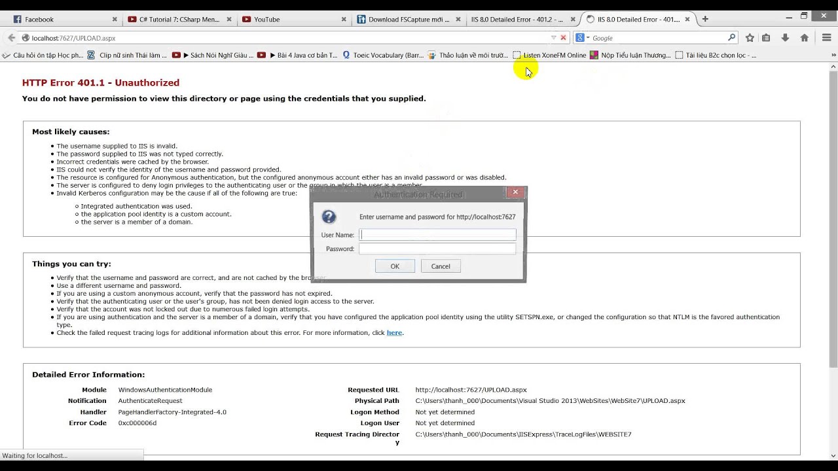Open the 'Thảo luận về môi trườ...' bookmark
The height and width of the screenshot is (471, 838).
(x=468, y=56)
